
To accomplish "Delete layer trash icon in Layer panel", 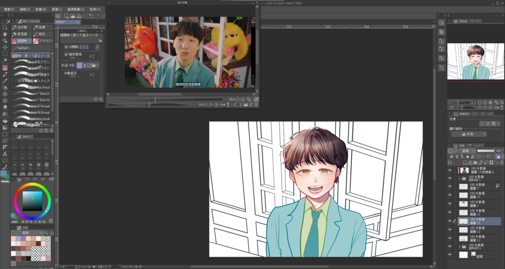I will click(x=502, y=163).
